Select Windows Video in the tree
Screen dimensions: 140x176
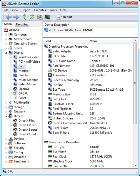(29, 57)
